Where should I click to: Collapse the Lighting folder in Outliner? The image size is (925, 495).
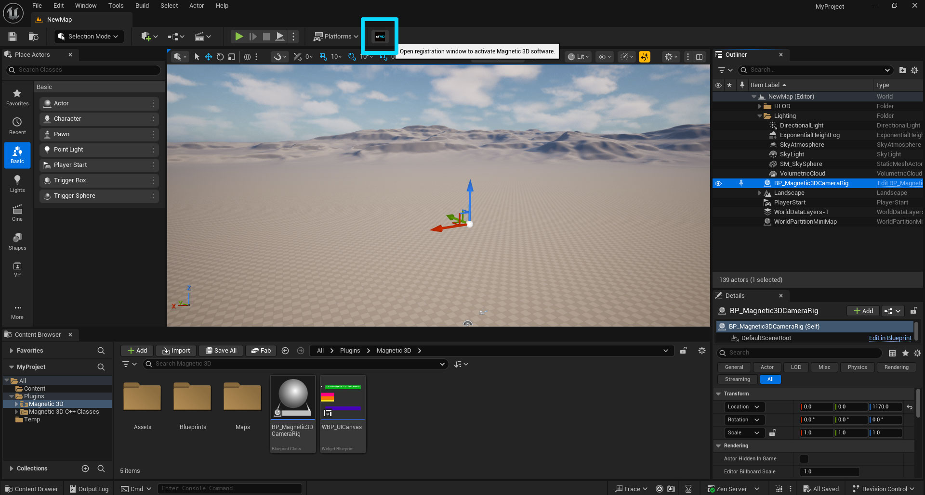[760, 116]
